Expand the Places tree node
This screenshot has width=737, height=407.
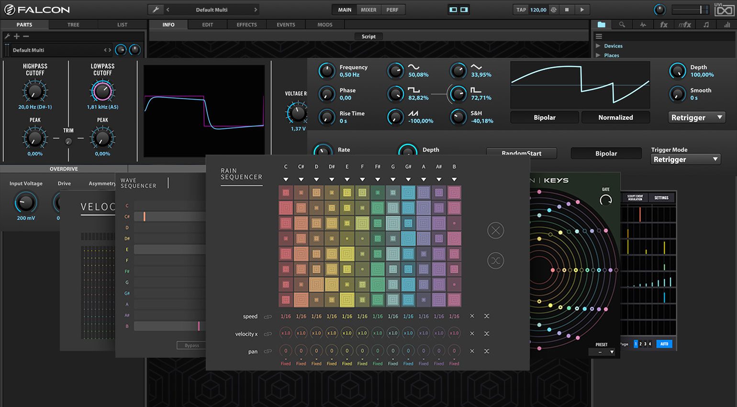598,55
